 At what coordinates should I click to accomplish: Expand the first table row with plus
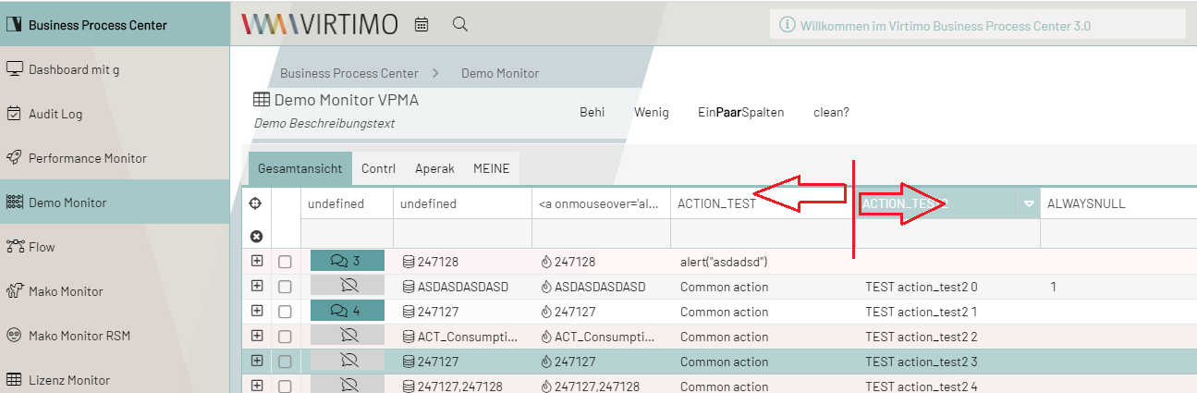pyautogui.click(x=257, y=262)
